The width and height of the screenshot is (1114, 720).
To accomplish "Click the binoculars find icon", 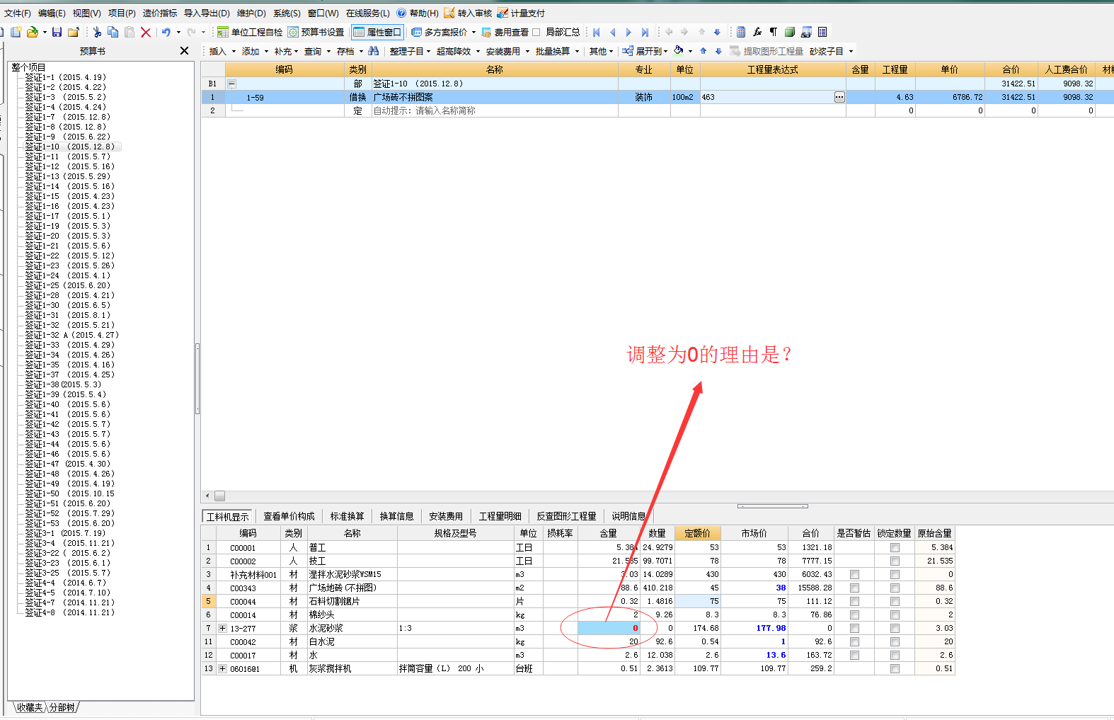I will [374, 51].
